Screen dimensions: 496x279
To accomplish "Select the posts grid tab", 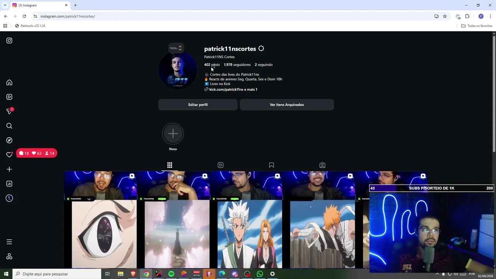I will click(170, 165).
